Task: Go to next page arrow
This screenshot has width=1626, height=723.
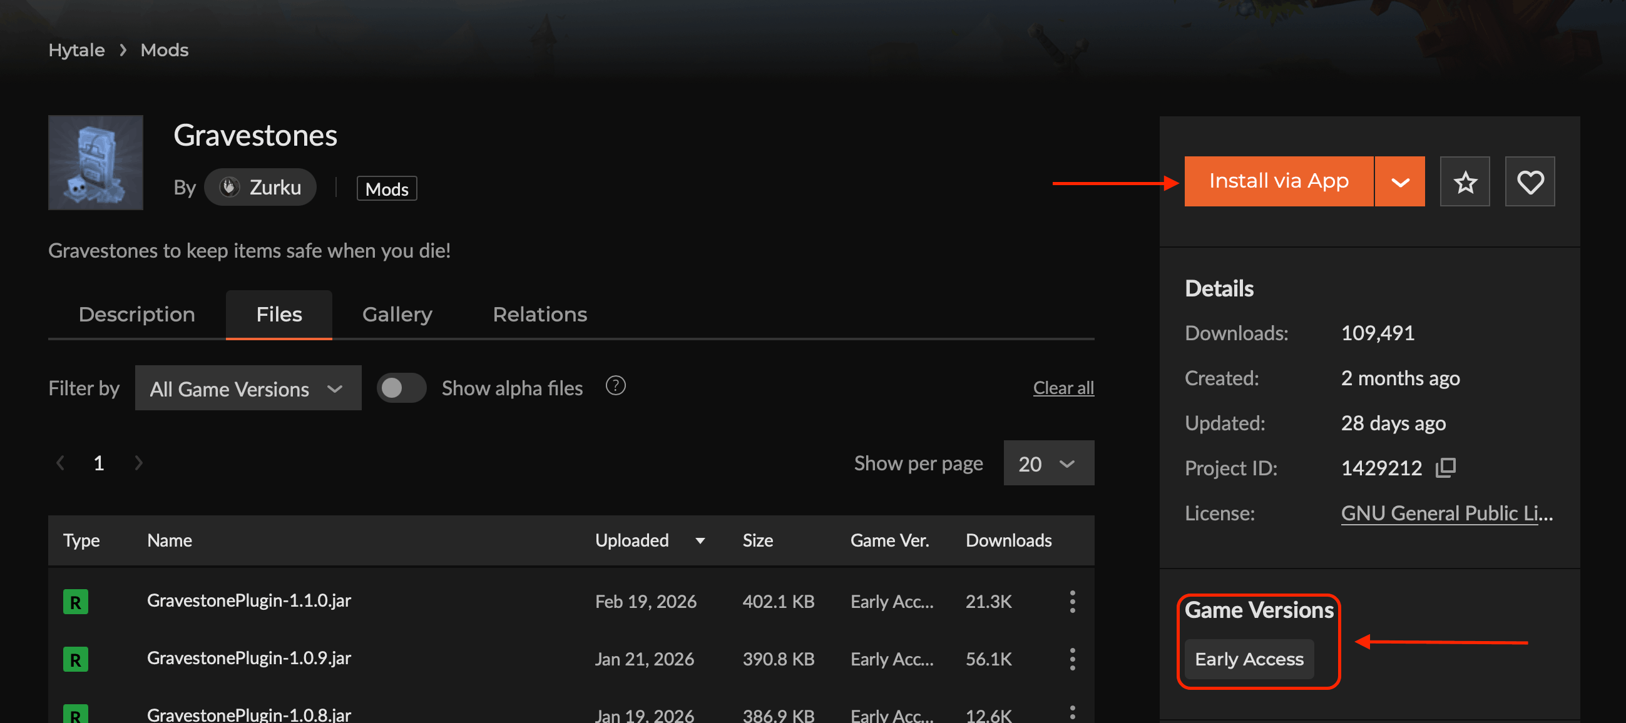Action: tap(139, 463)
